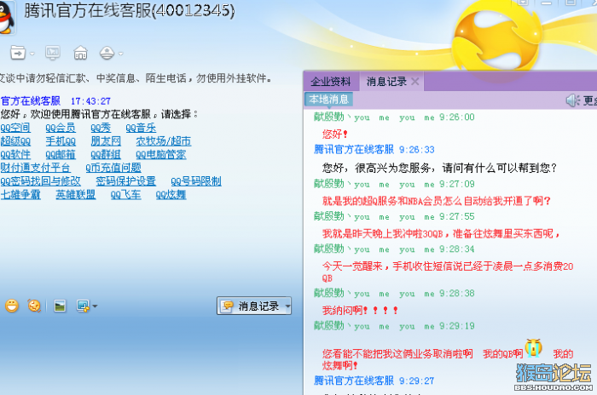Open the QQ号码限制 link

click(196, 181)
